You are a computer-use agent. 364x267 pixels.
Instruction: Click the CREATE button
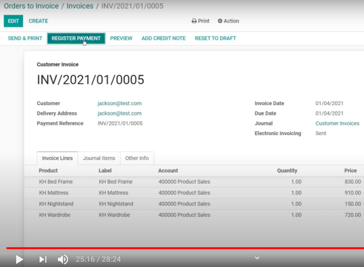38,21
